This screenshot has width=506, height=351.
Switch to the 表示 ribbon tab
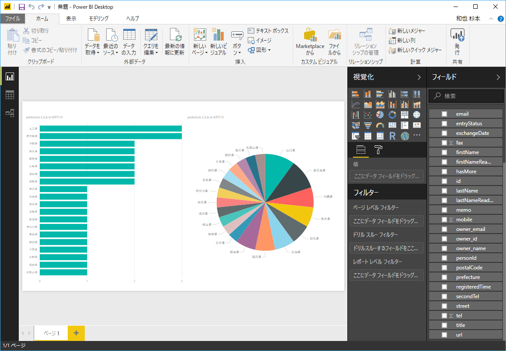pos(71,19)
